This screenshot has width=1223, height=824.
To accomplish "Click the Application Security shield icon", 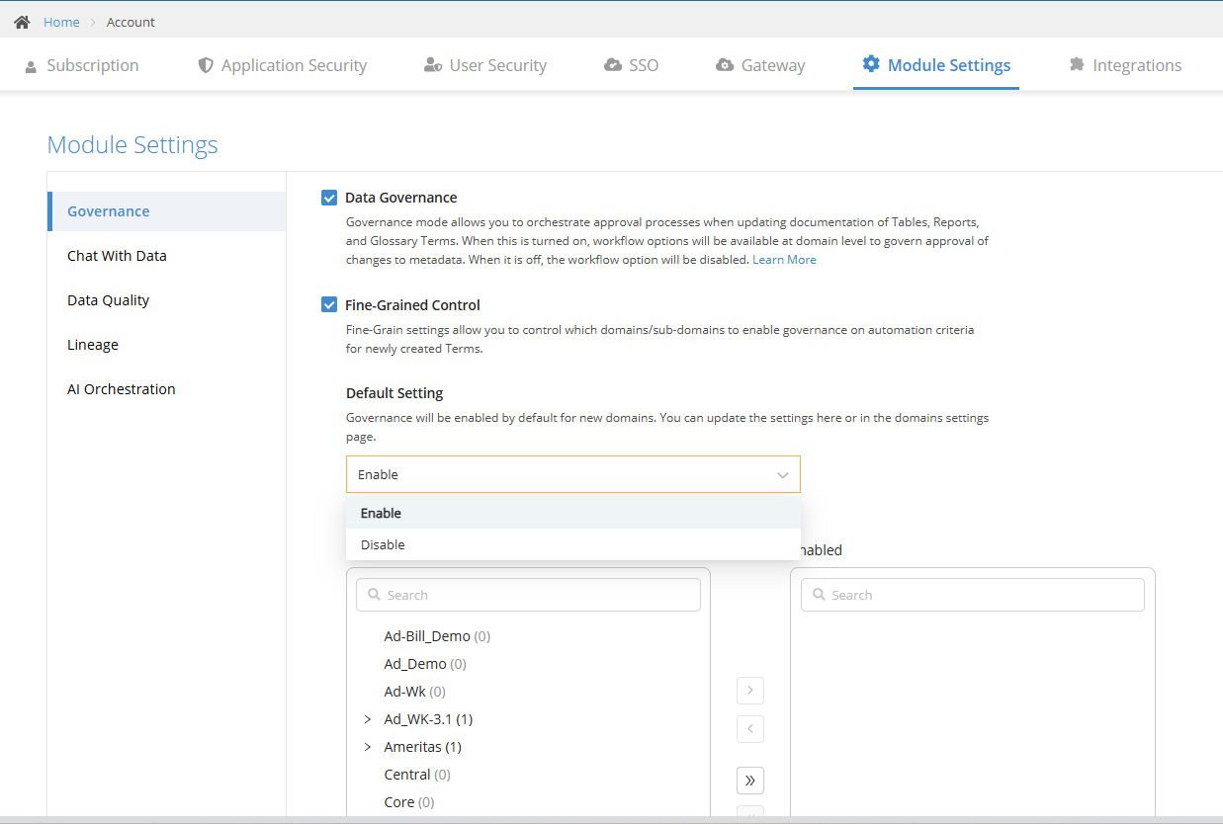I will [x=206, y=65].
